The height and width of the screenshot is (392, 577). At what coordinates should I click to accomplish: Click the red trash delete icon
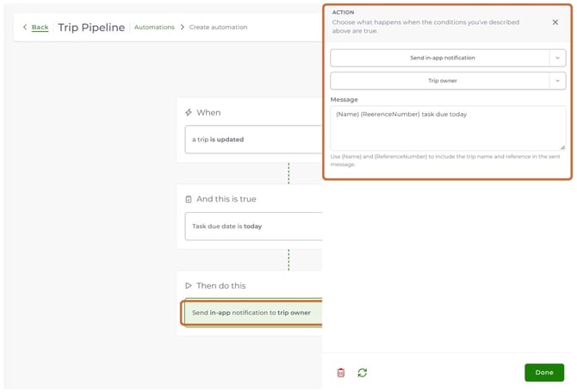pos(341,372)
